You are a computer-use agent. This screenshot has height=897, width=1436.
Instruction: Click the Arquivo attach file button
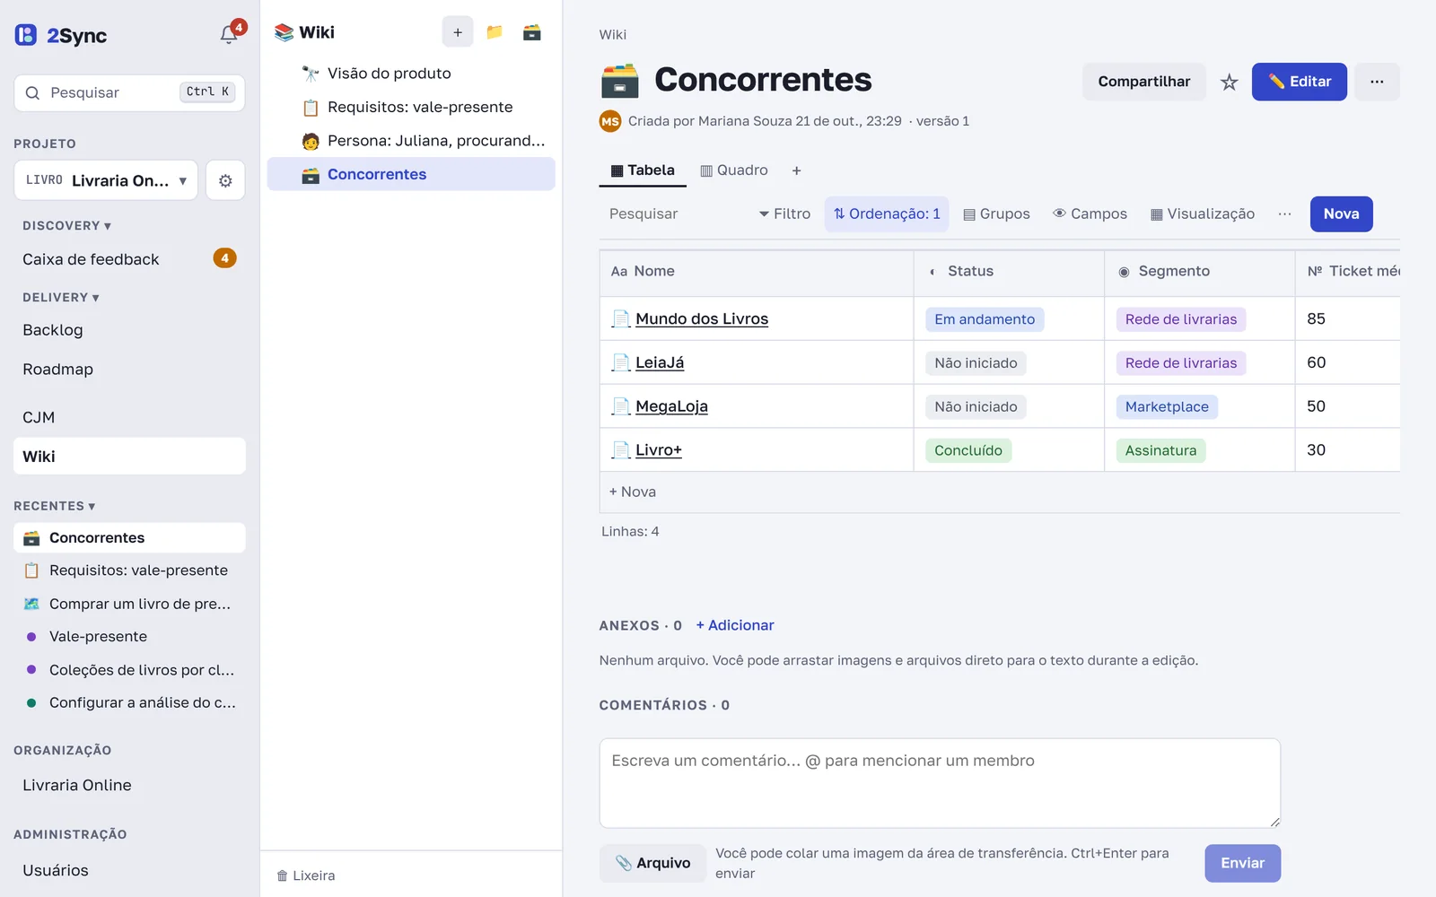click(x=652, y=863)
